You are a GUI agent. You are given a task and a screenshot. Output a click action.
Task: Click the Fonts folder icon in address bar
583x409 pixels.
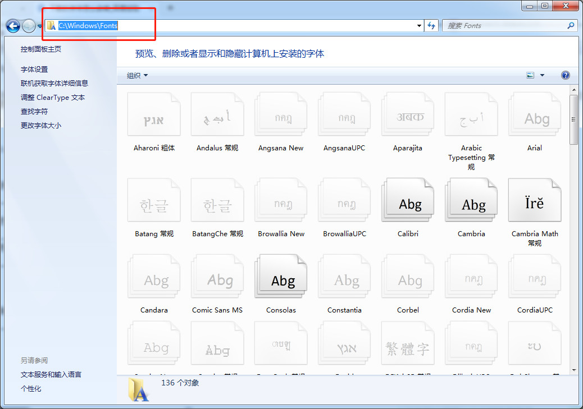(51, 26)
